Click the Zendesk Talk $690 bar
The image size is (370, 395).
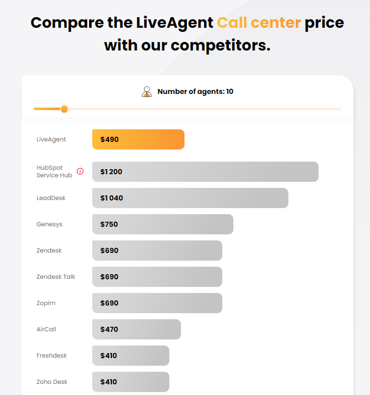(157, 277)
